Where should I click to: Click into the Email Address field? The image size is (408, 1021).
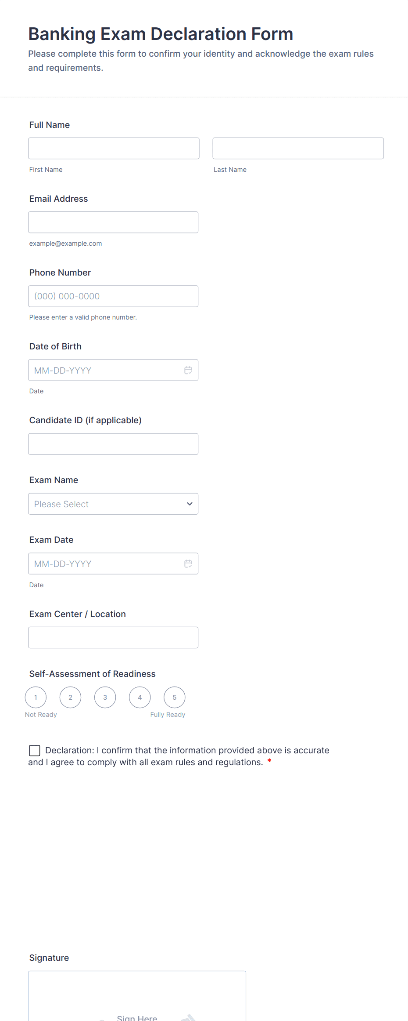pos(113,222)
